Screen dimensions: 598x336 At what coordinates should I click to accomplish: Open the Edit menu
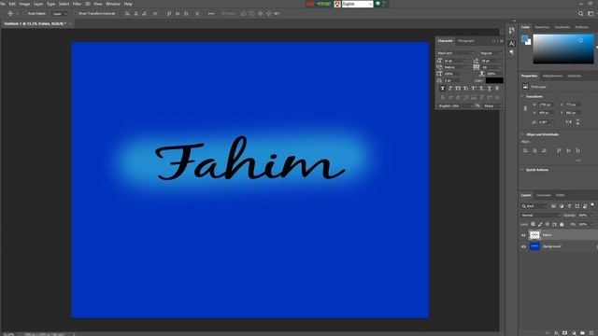coord(12,4)
